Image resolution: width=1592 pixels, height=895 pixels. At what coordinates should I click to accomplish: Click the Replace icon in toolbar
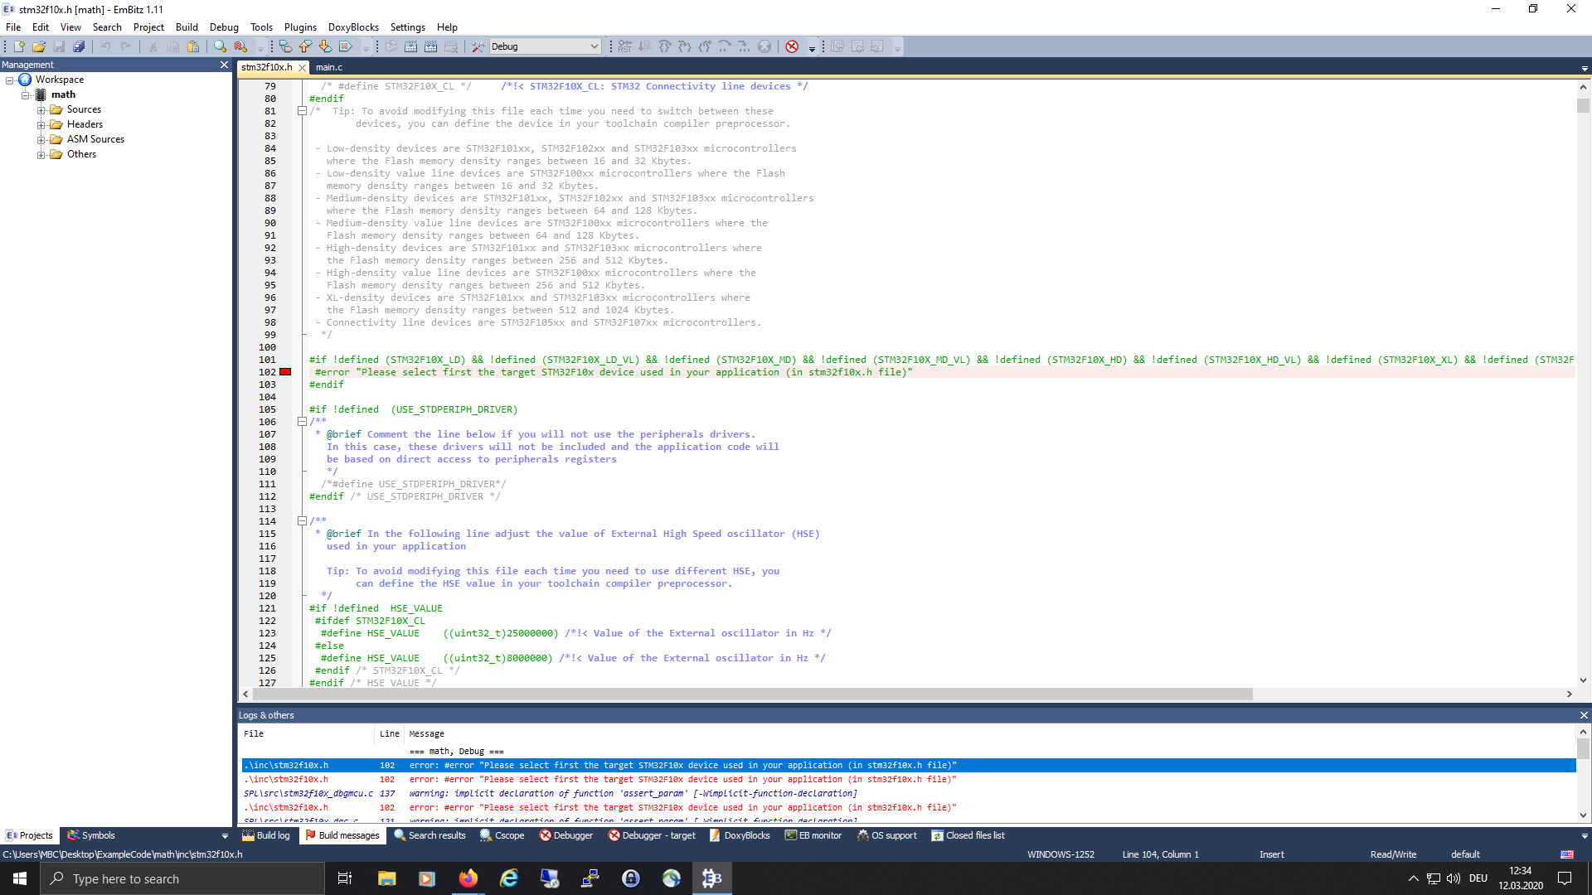(240, 46)
